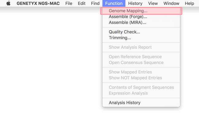Click Show Analysis Report entry

pos(141,47)
